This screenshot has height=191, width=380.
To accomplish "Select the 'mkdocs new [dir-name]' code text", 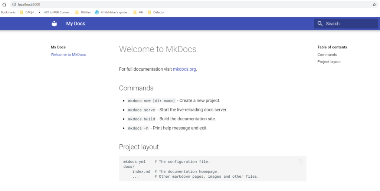I will tap(151, 101).
